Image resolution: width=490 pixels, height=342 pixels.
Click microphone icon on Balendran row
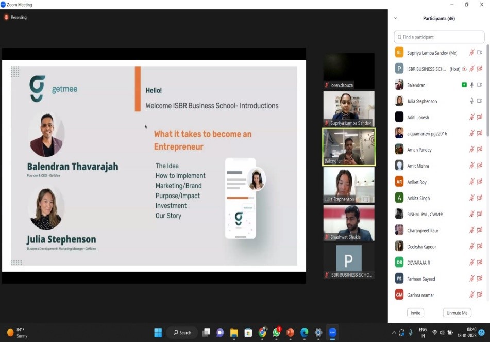(x=472, y=85)
